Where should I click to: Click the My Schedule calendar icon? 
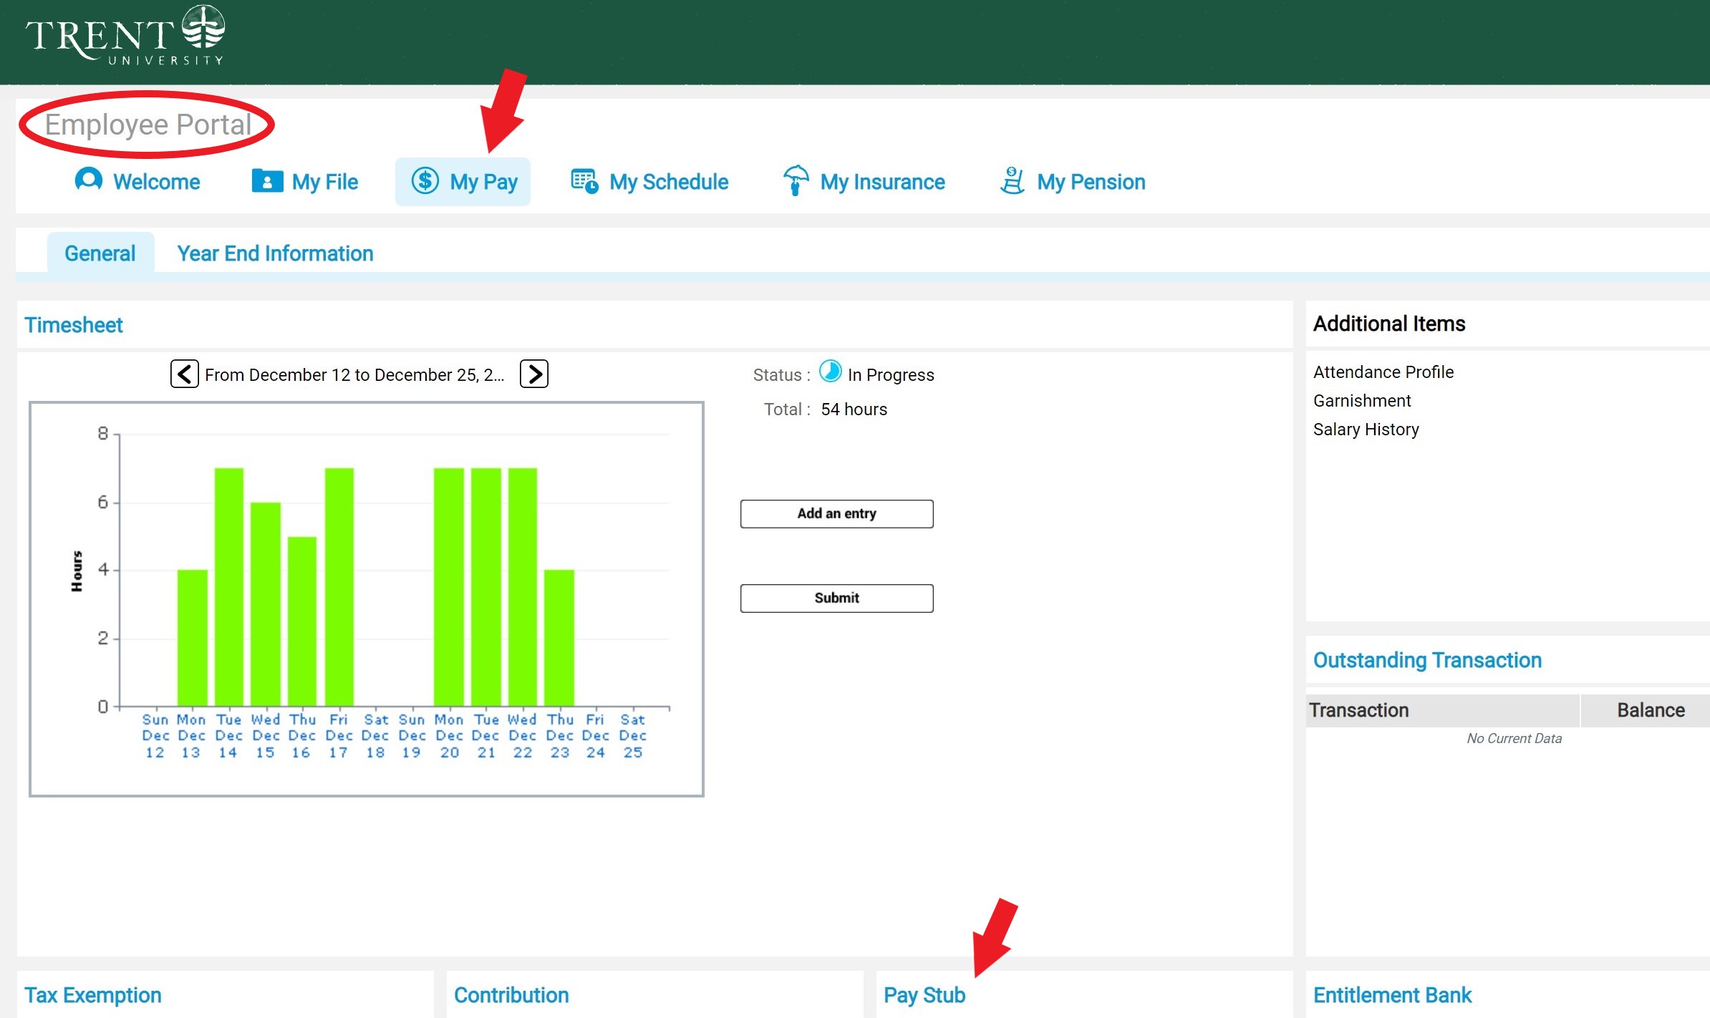(584, 181)
